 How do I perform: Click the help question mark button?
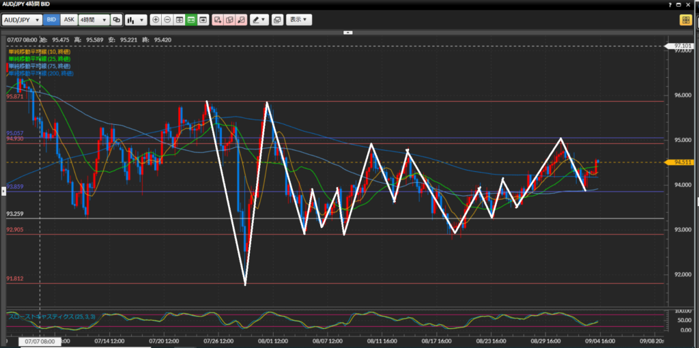point(670,4)
